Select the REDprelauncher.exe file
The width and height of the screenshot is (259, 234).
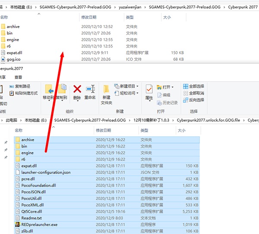pyautogui.click(x=39, y=225)
